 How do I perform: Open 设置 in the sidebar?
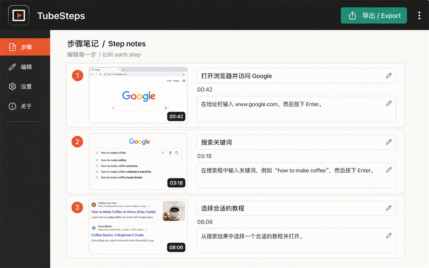click(25, 86)
